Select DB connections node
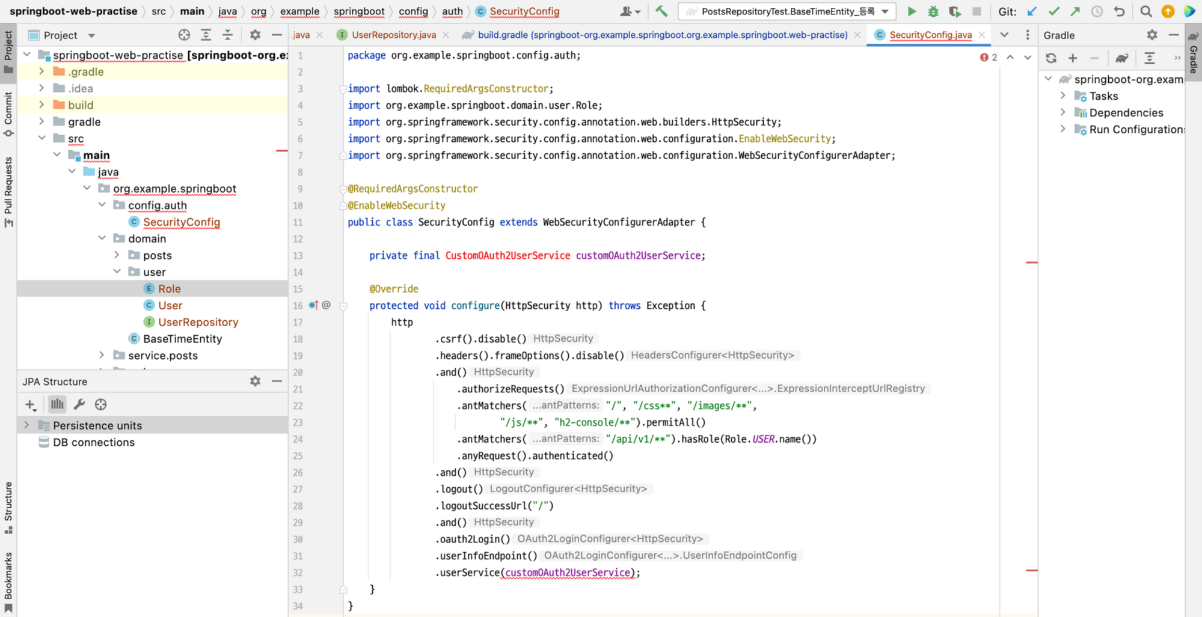The height and width of the screenshot is (617, 1202). tap(94, 442)
